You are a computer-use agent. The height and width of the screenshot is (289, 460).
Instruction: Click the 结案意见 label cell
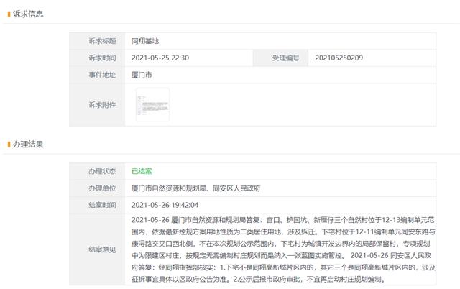pyautogui.click(x=97, y=249)
